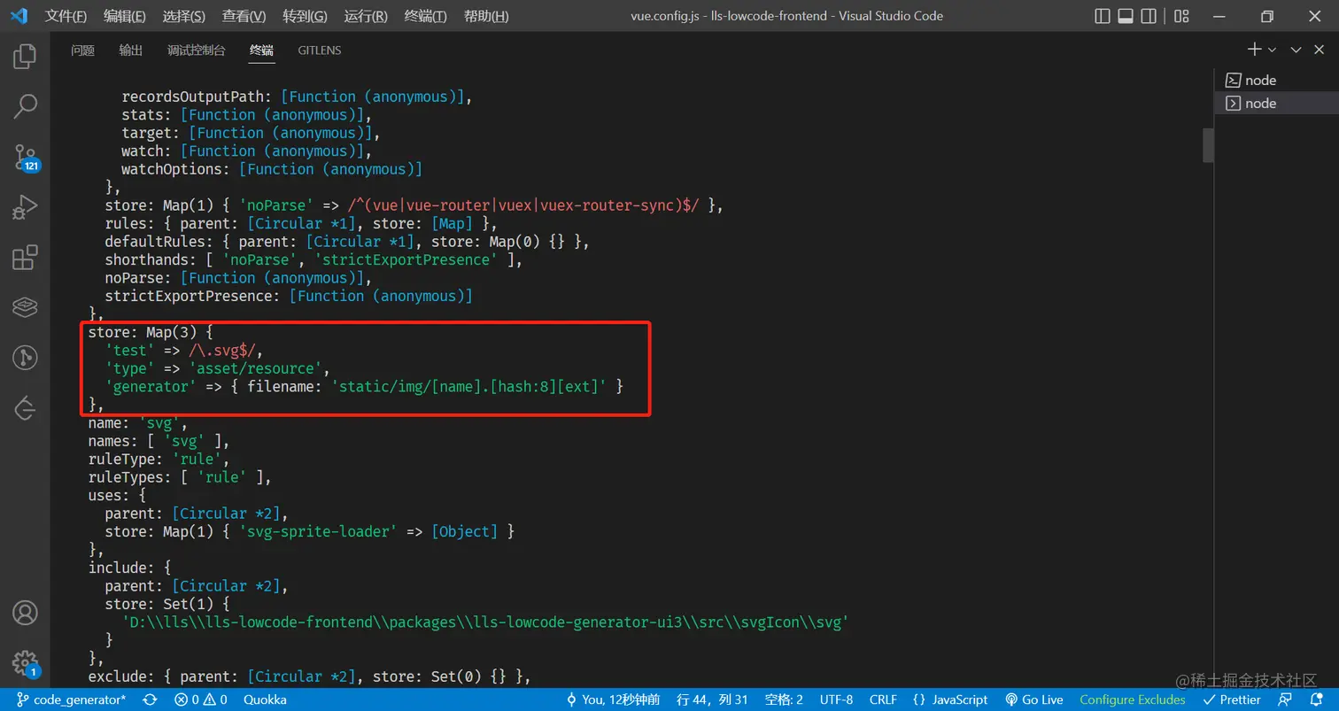
Task: Toggle primary side bar layout icon
Action: [1103, 16]
